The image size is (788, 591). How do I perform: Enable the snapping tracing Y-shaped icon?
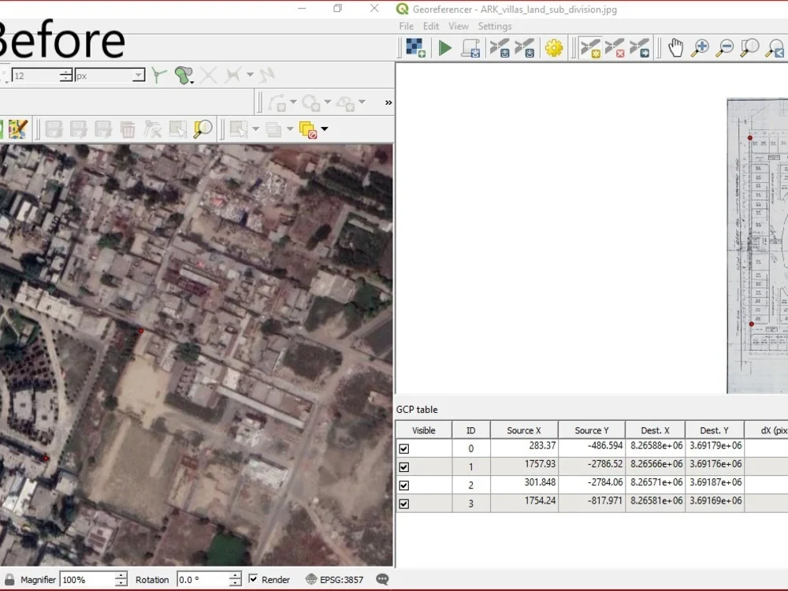pos(159,76)
